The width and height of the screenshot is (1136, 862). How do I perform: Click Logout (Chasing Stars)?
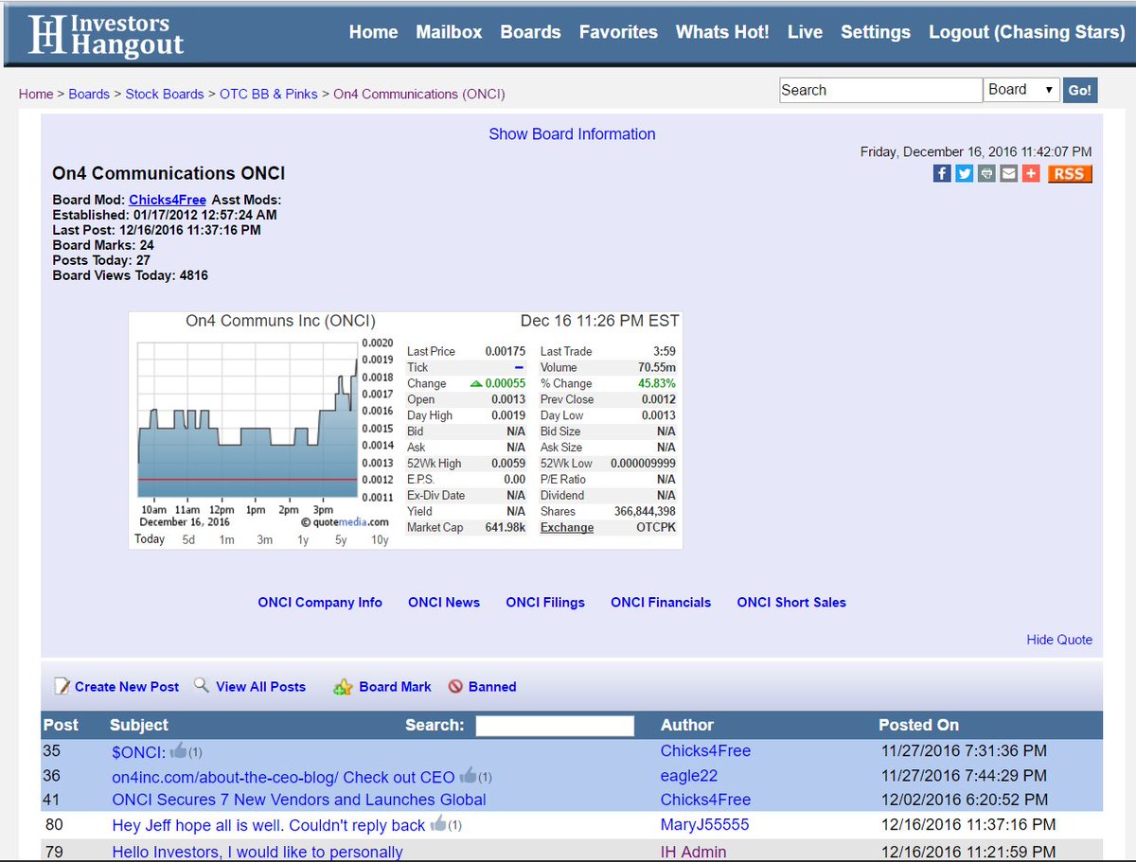coord(1026,32)
